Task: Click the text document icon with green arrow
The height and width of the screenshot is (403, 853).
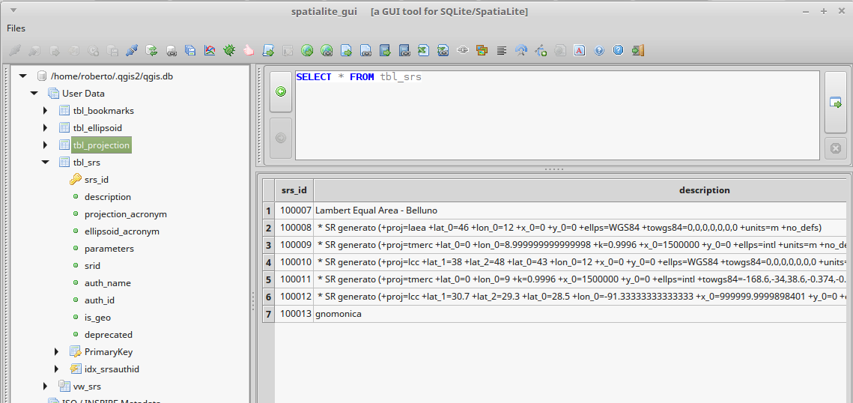Action: 346,51
